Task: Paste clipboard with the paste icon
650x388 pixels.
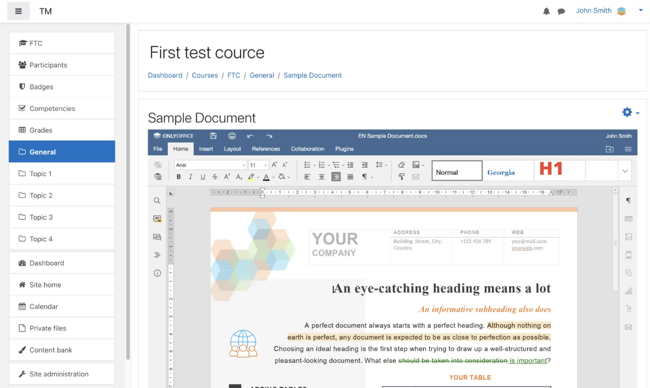Action: [158, 177]
